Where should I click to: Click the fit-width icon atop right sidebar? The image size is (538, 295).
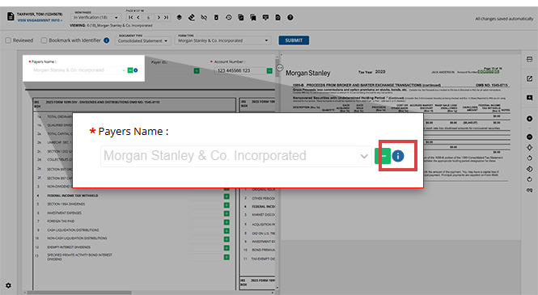coord(529,60)
